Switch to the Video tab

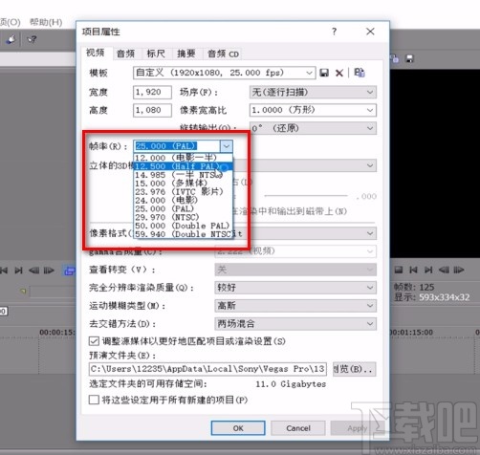96,53
